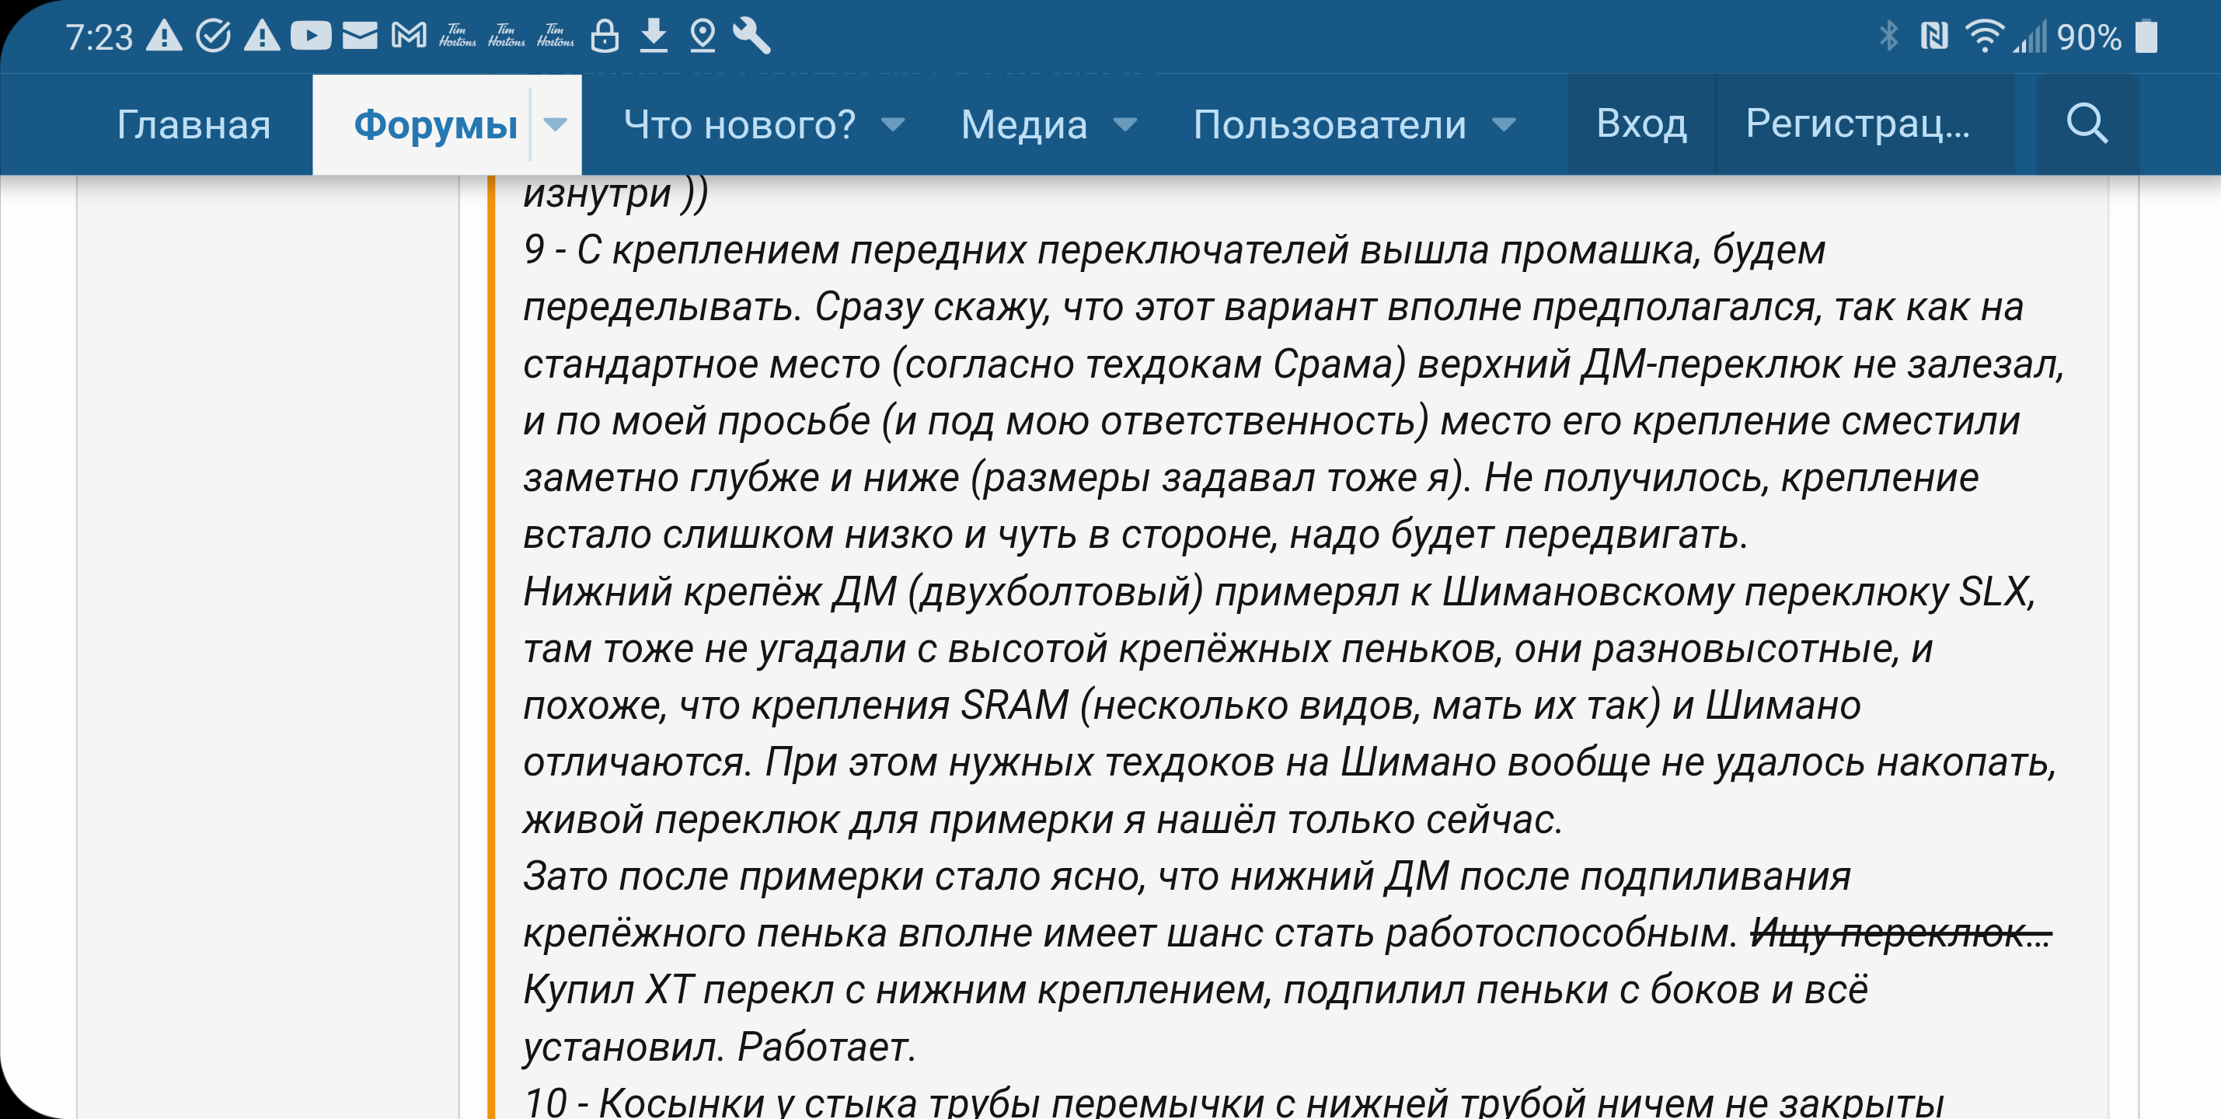Tap the cellular signal bars icon
This screenshot has width=2221, height=1119.
click(2031, 38)
